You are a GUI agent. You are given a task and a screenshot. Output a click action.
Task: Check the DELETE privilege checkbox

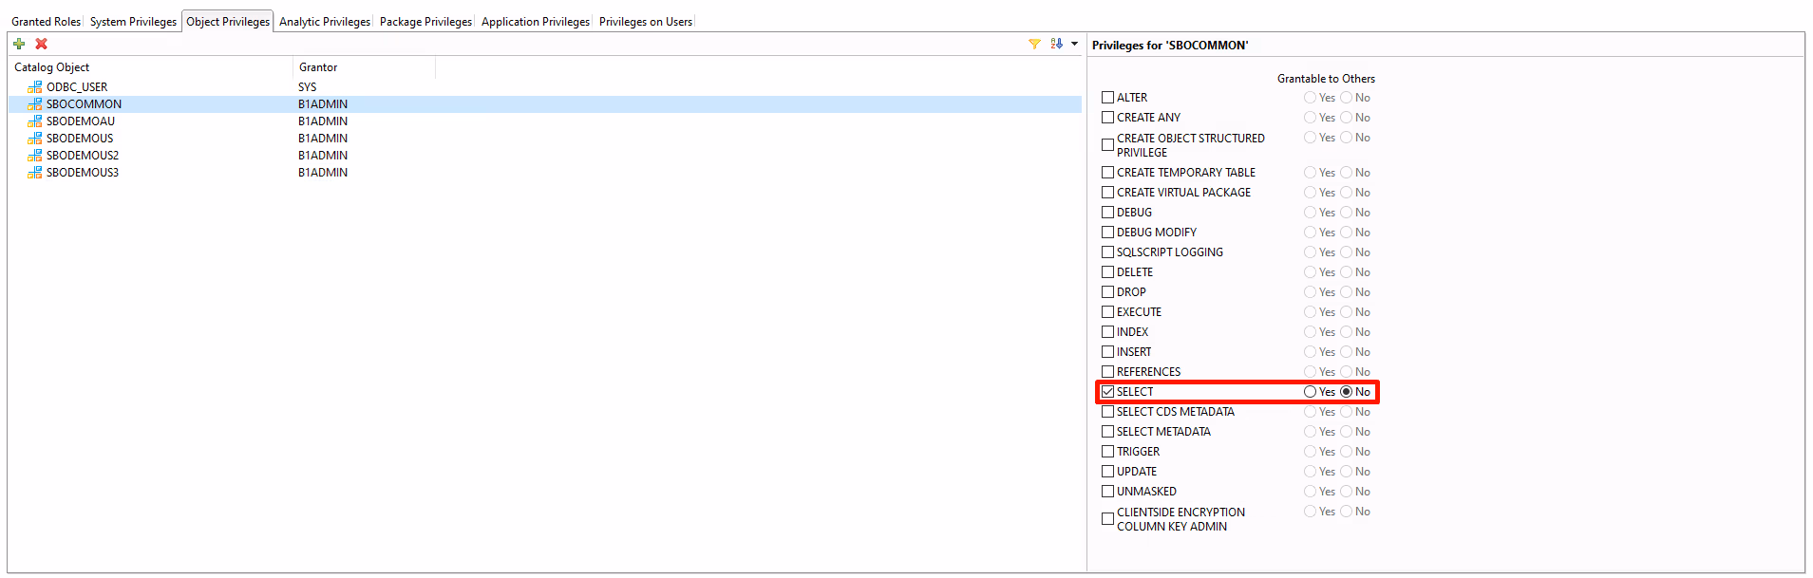(x=1107, y=272)
